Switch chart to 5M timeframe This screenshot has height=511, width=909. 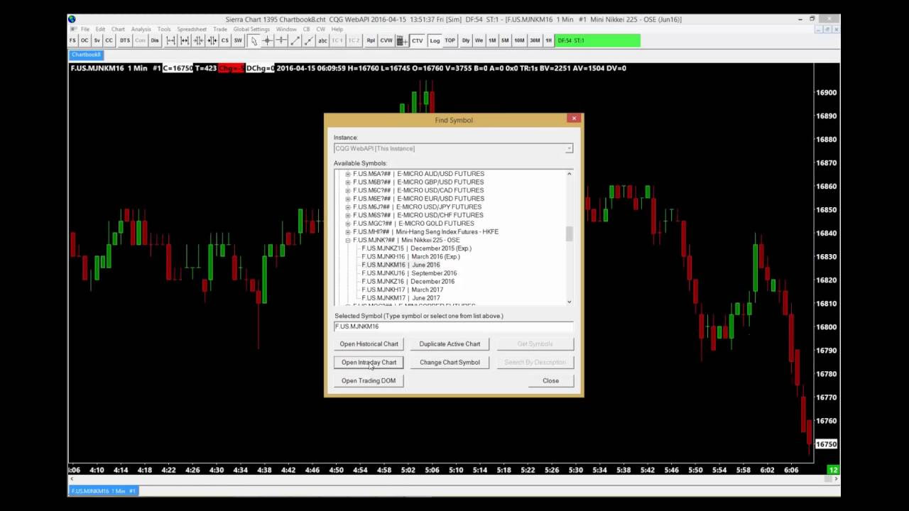[505, 40]
